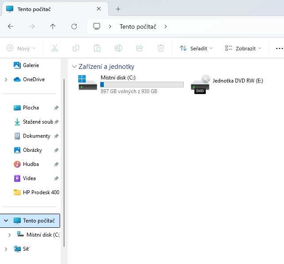This screenshot has width=284, height=264.
Task: Click the Cut scissors icon
Action: click(x=55, y=48)
